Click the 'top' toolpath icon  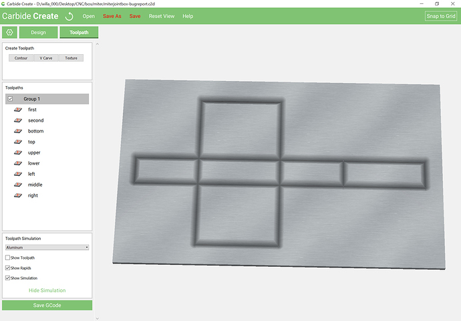point(18,142)
